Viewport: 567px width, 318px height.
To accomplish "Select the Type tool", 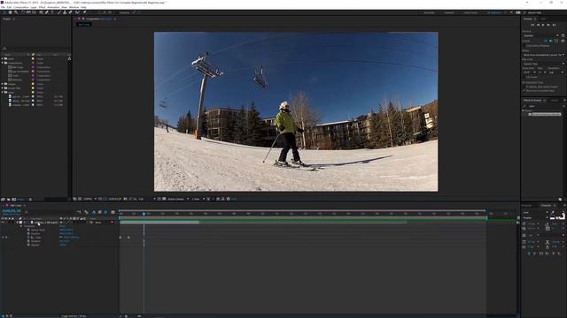I will tap(52, 12).
